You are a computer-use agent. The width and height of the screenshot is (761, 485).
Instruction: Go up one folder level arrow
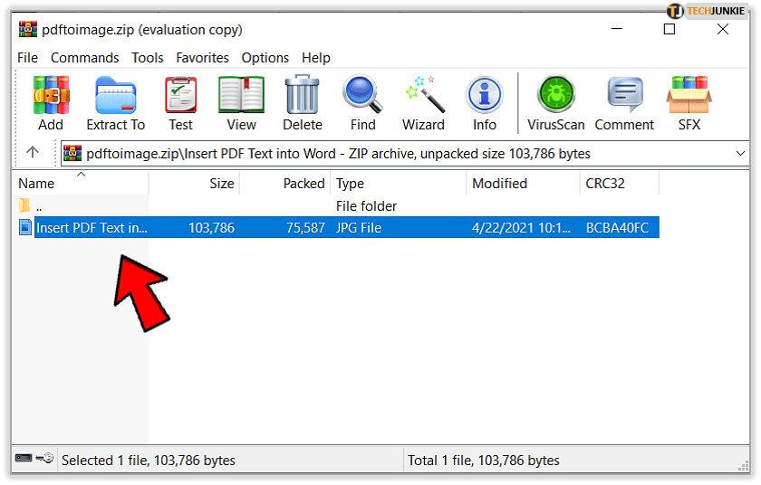[x=33, y=153]
